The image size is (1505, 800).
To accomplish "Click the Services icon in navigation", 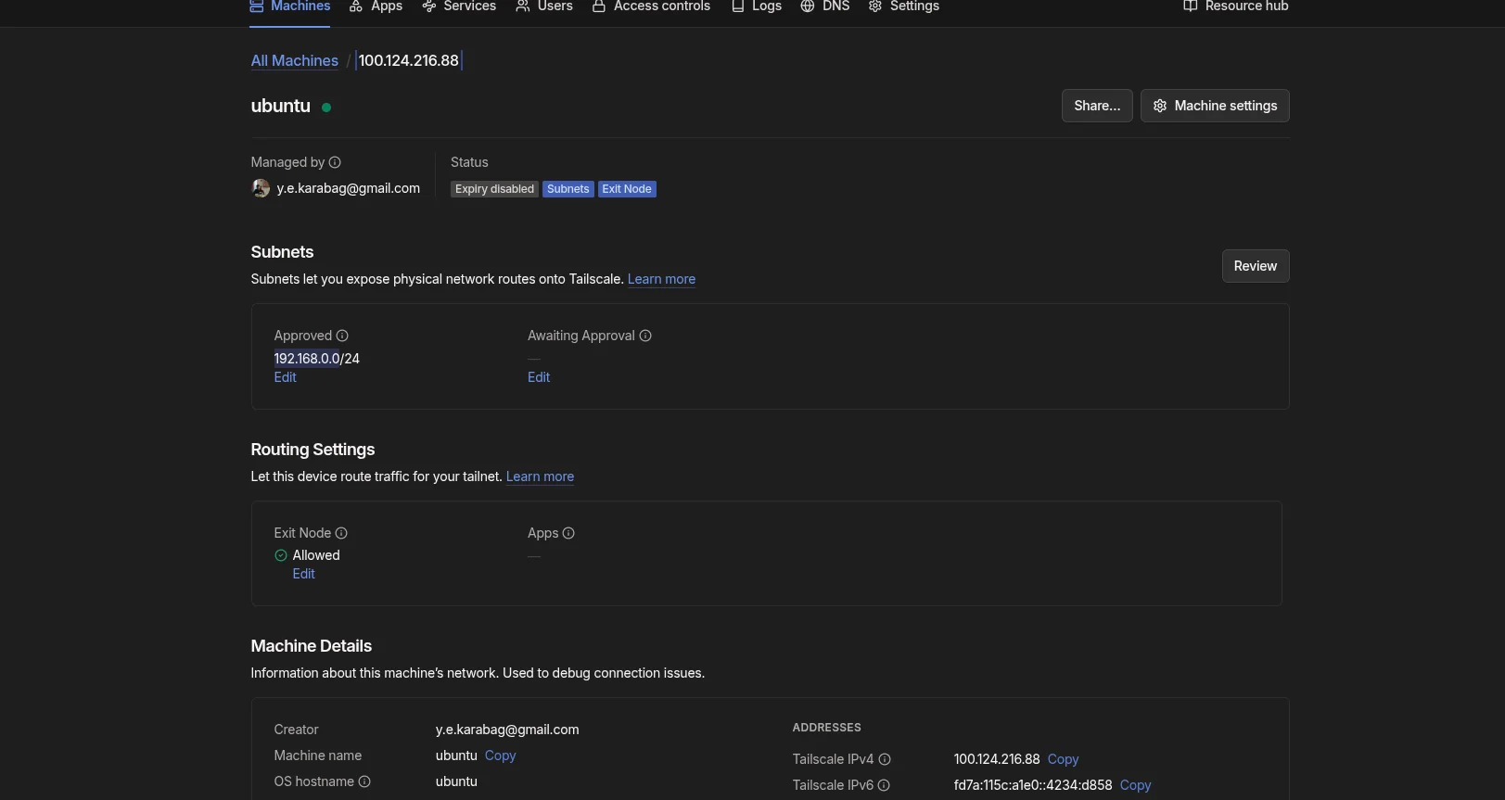I will tap(428, 6).
